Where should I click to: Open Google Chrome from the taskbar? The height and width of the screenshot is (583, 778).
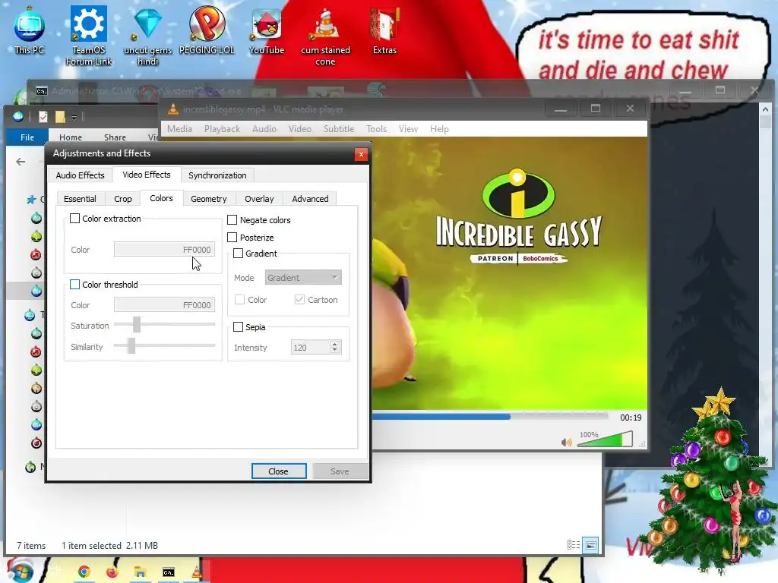coord(84,572)
